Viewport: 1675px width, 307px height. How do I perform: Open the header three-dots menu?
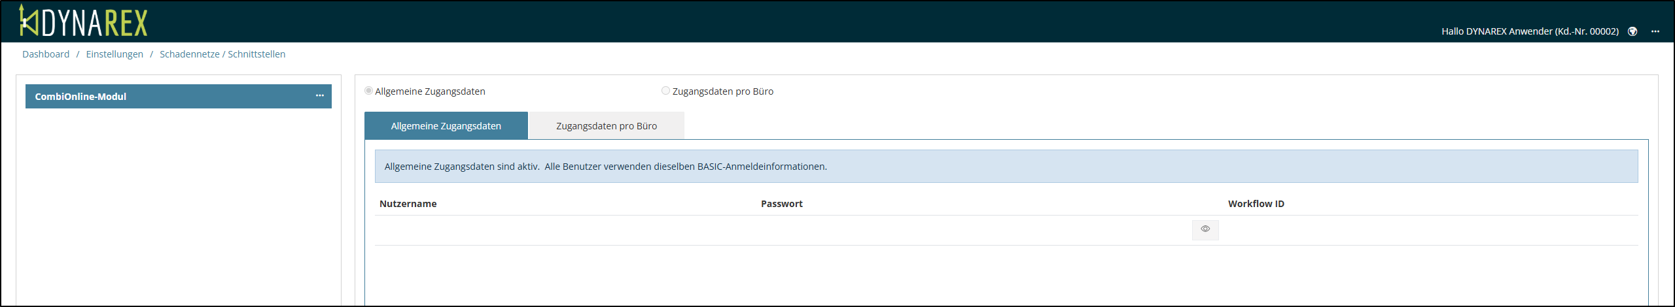[x=1655, y=31]
